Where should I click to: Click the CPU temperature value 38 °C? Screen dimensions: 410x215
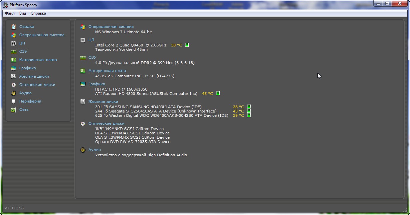click(x=177, y=45)
